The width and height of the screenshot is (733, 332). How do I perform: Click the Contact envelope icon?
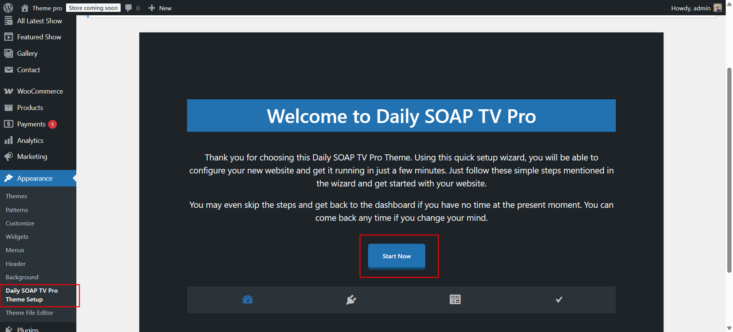point(8,70)
